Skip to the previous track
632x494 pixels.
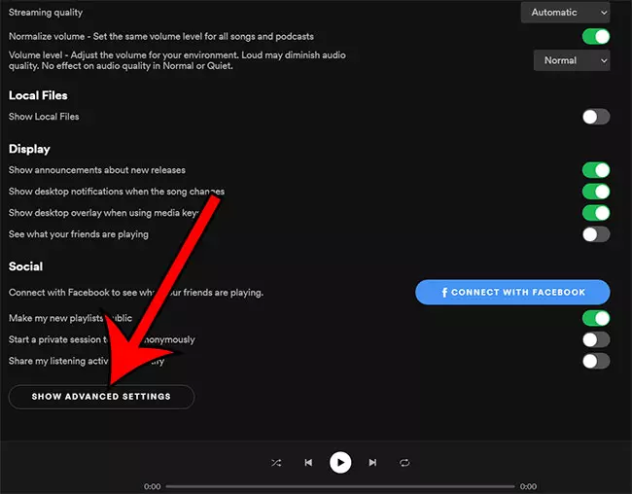pos(308,463)
